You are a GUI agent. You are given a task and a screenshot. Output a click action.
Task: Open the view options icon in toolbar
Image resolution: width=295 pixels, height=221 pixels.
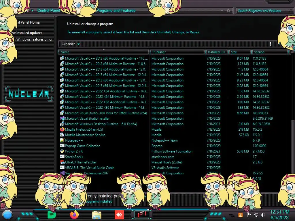click(x=272, y=44)
